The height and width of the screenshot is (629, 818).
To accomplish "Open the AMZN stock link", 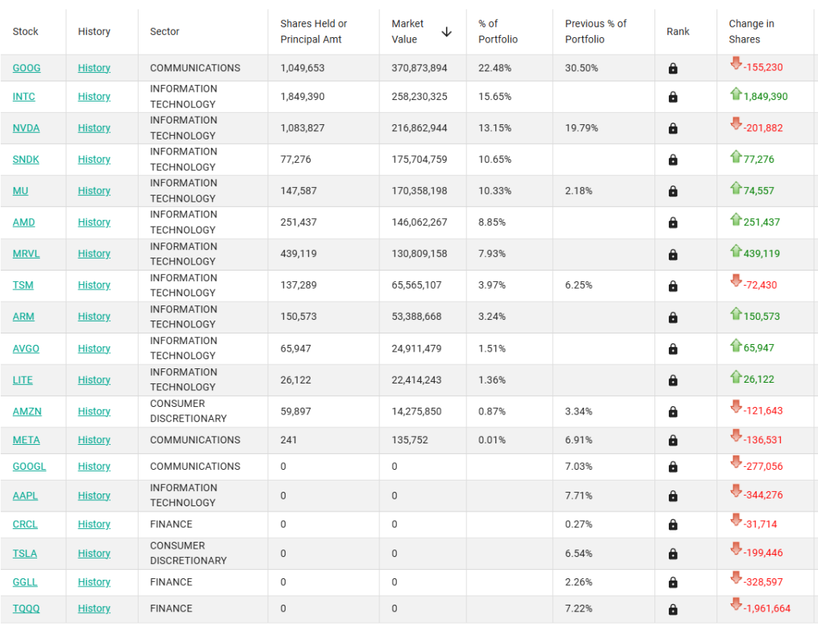I will pos(27,412).
